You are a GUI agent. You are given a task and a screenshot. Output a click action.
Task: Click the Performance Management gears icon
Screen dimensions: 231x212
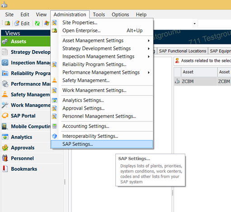click(x=5, y=84)
